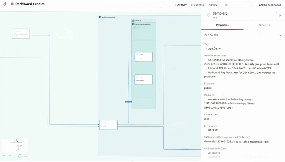Click the 'ALB' service type value

(206, 119)
